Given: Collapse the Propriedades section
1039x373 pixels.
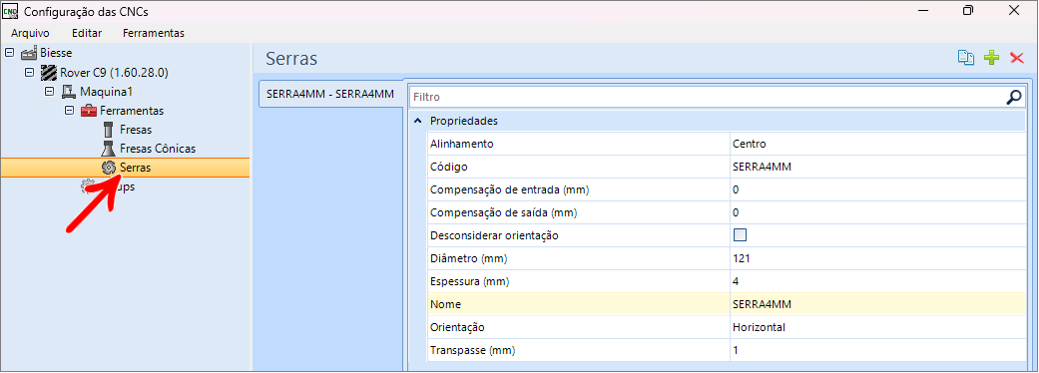Looking at the screenshot, I should click(x=417, y=122).
